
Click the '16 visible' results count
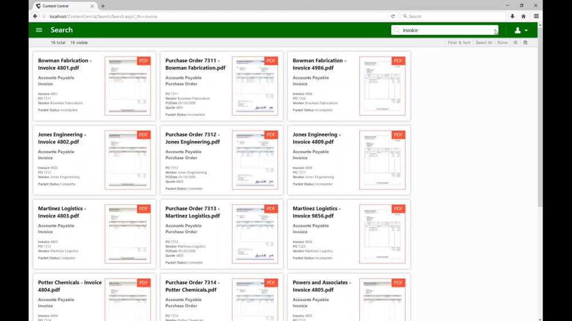(79, 43)
